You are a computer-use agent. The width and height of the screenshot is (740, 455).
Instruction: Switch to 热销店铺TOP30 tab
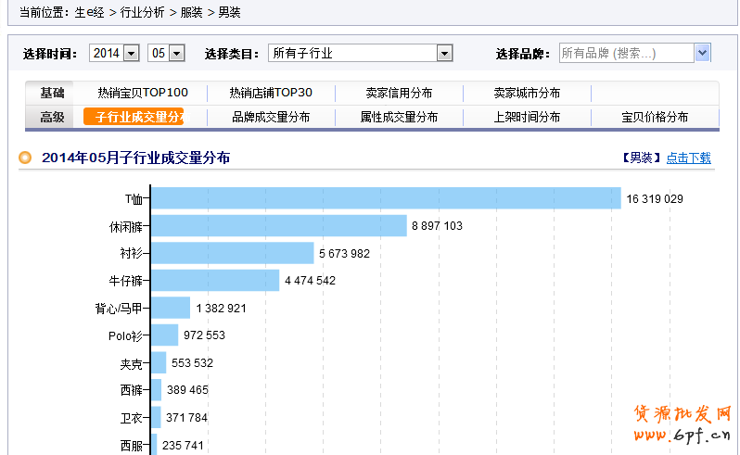[271, 93]
